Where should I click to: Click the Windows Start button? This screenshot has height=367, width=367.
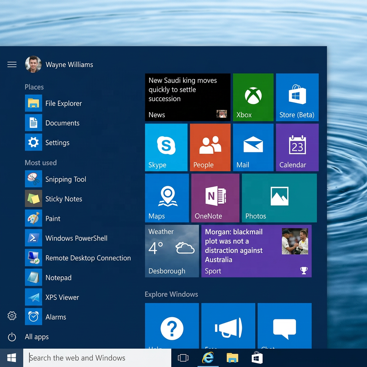[11, 358]
